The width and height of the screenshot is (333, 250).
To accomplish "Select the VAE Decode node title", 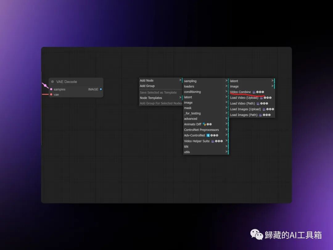I will pos(67,81).
